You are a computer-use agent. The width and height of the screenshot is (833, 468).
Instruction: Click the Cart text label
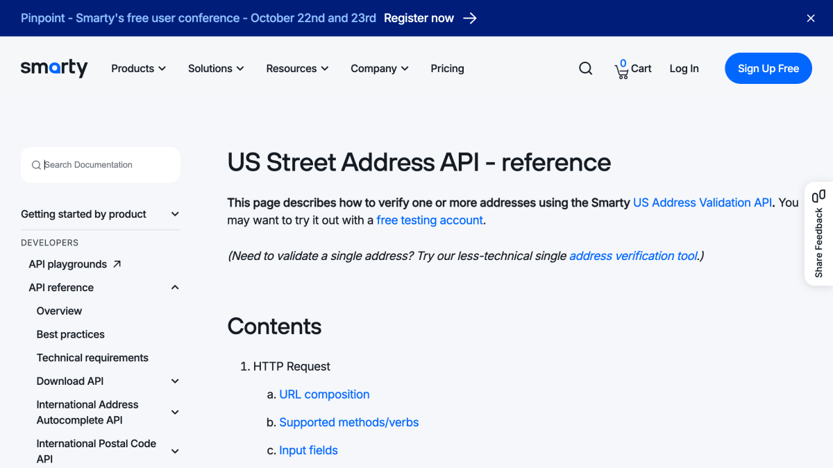point(641,69)
